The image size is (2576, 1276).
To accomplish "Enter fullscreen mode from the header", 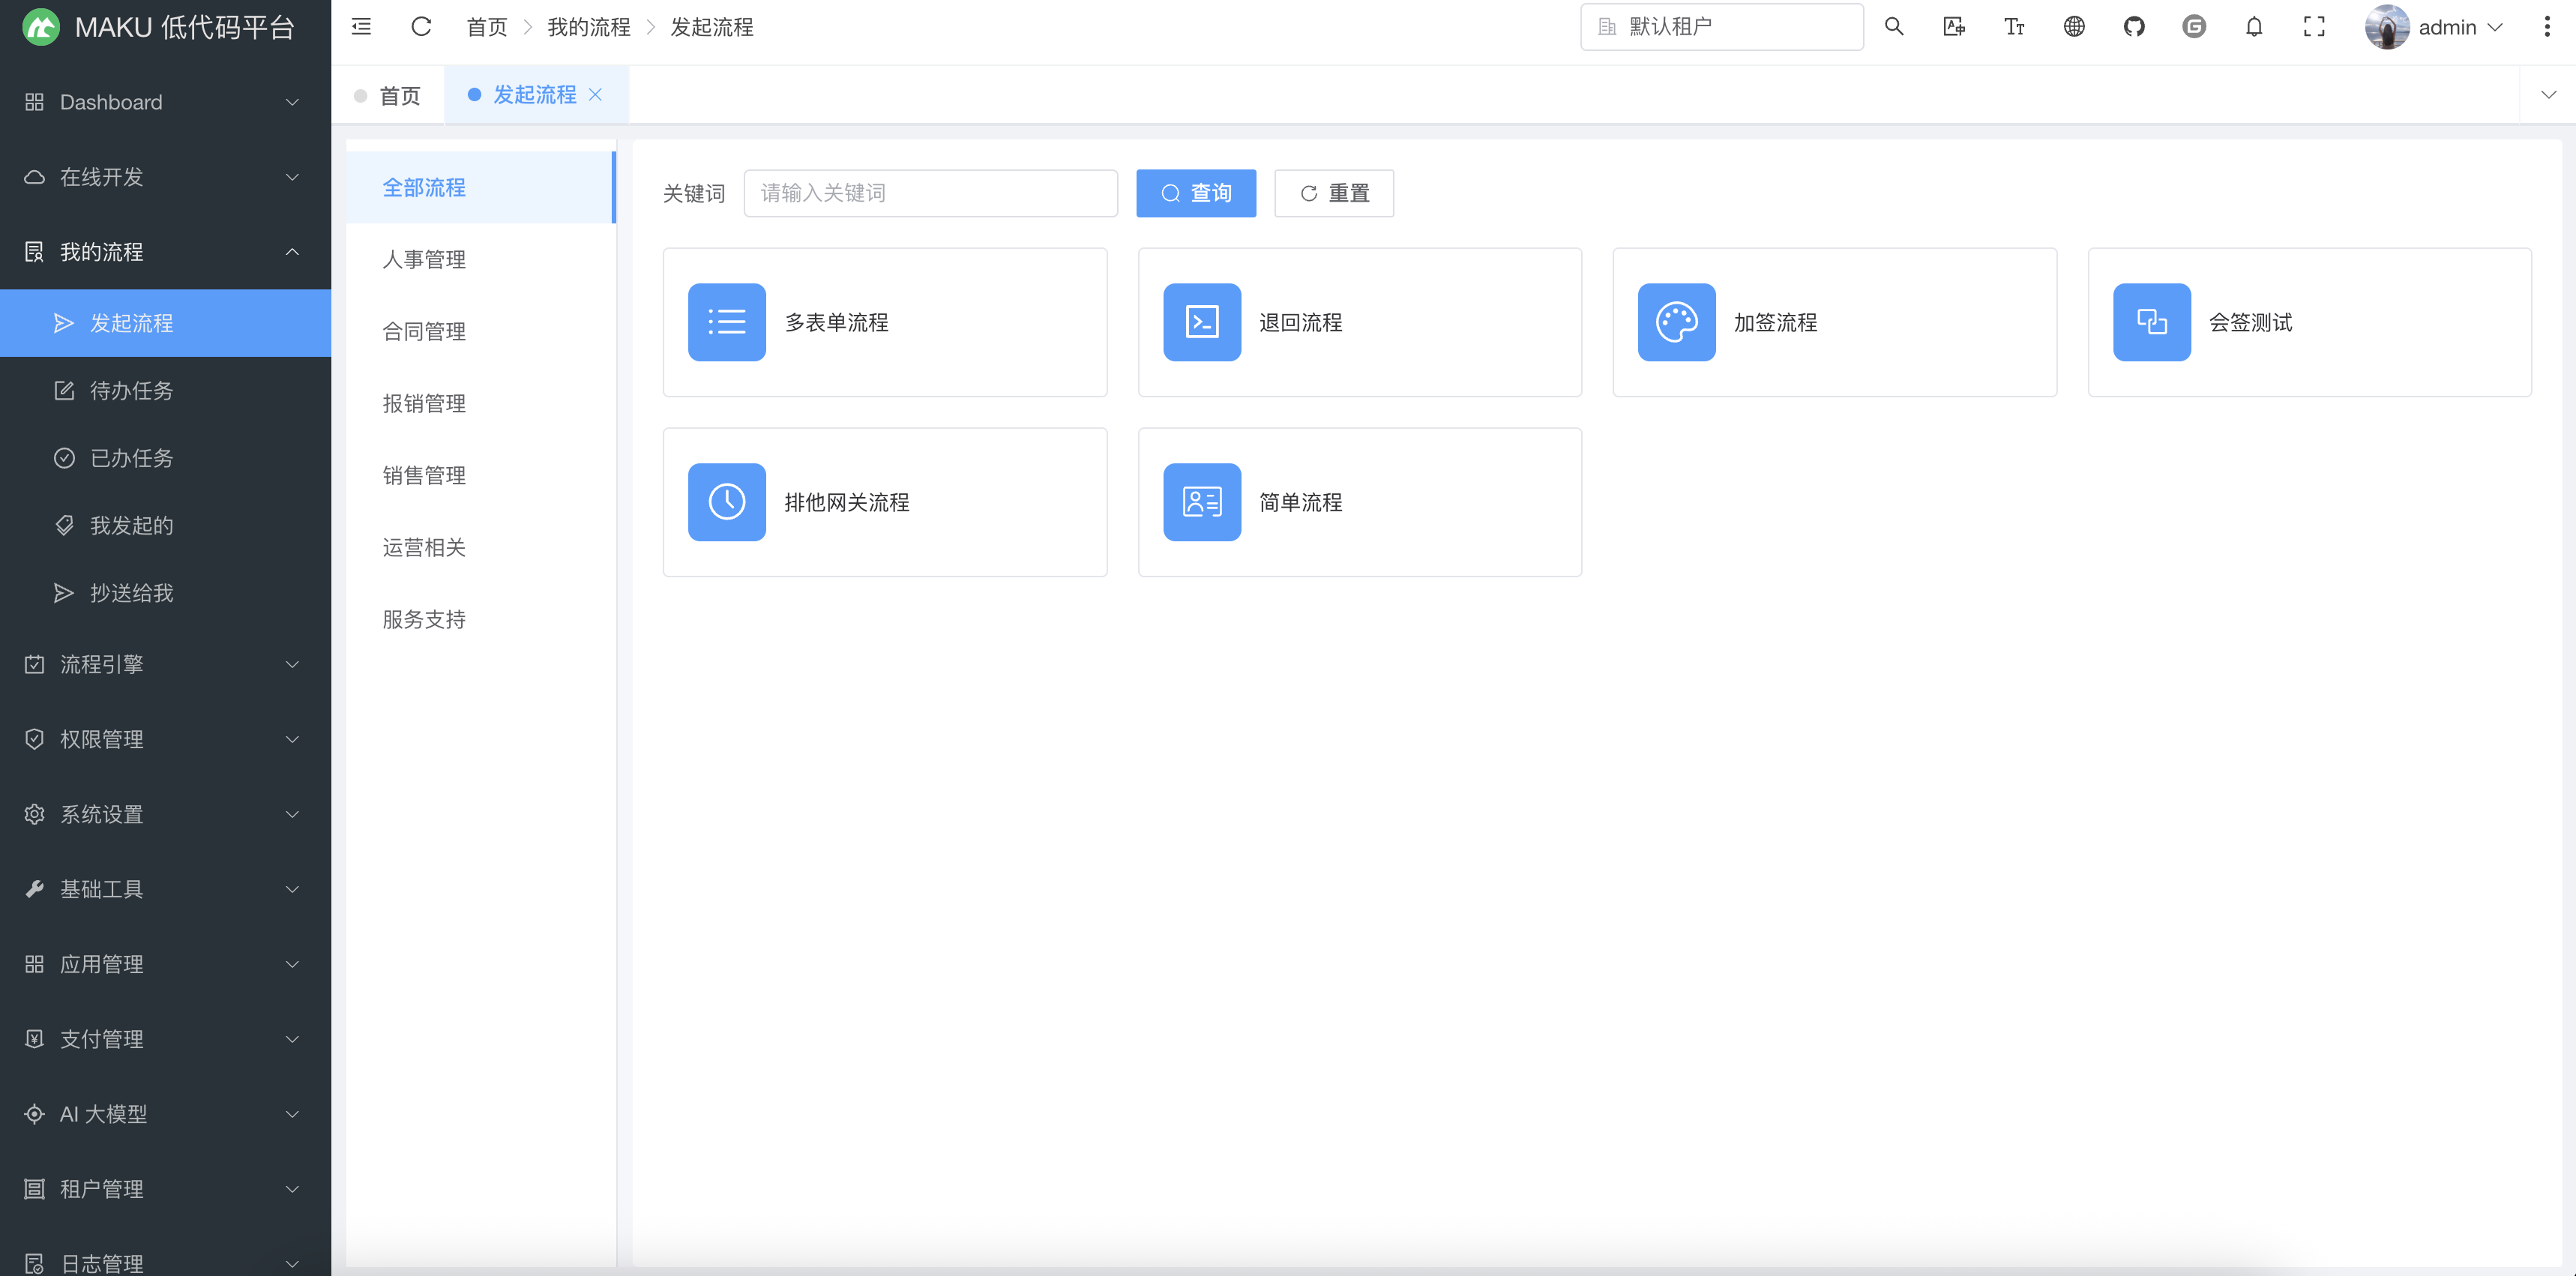I will tap(2314, 27).
